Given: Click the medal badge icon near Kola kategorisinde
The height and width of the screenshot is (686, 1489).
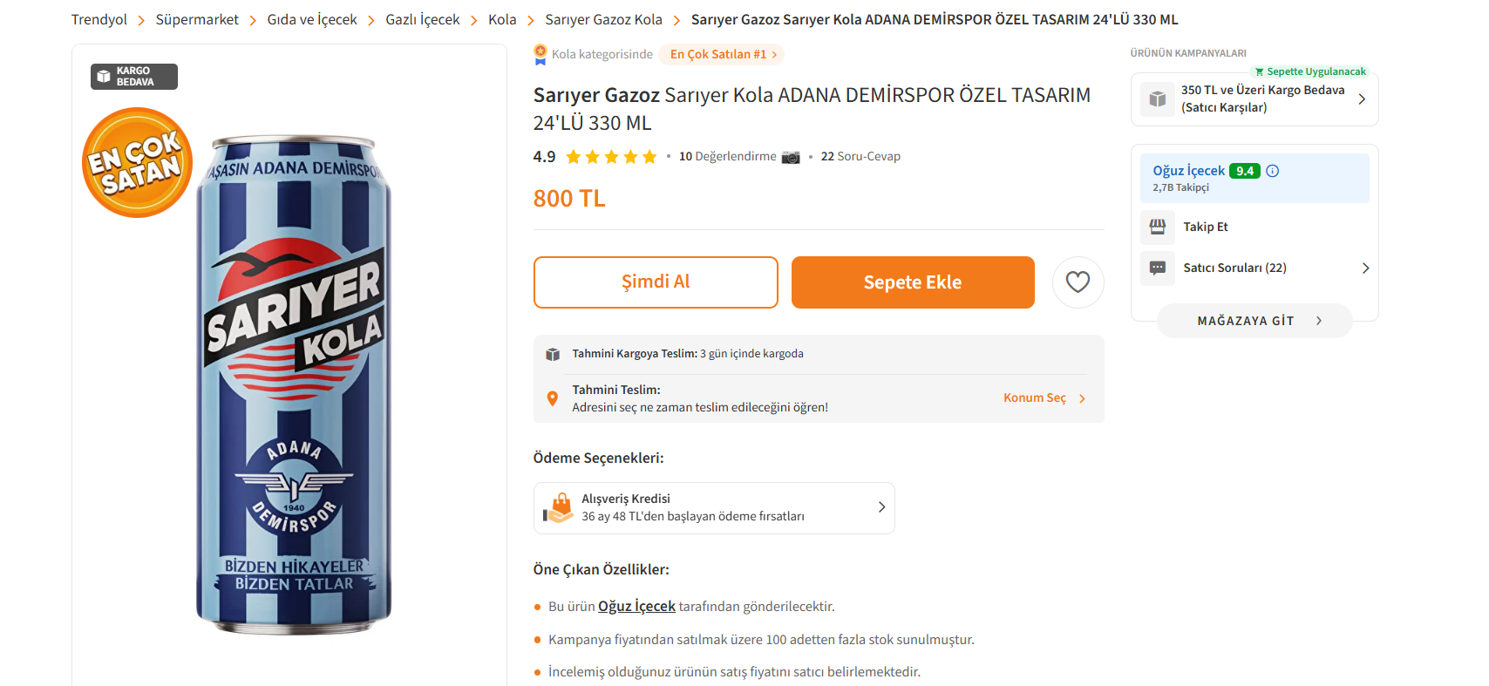Looking at the screenshot, I should click(x=541, y=54).
